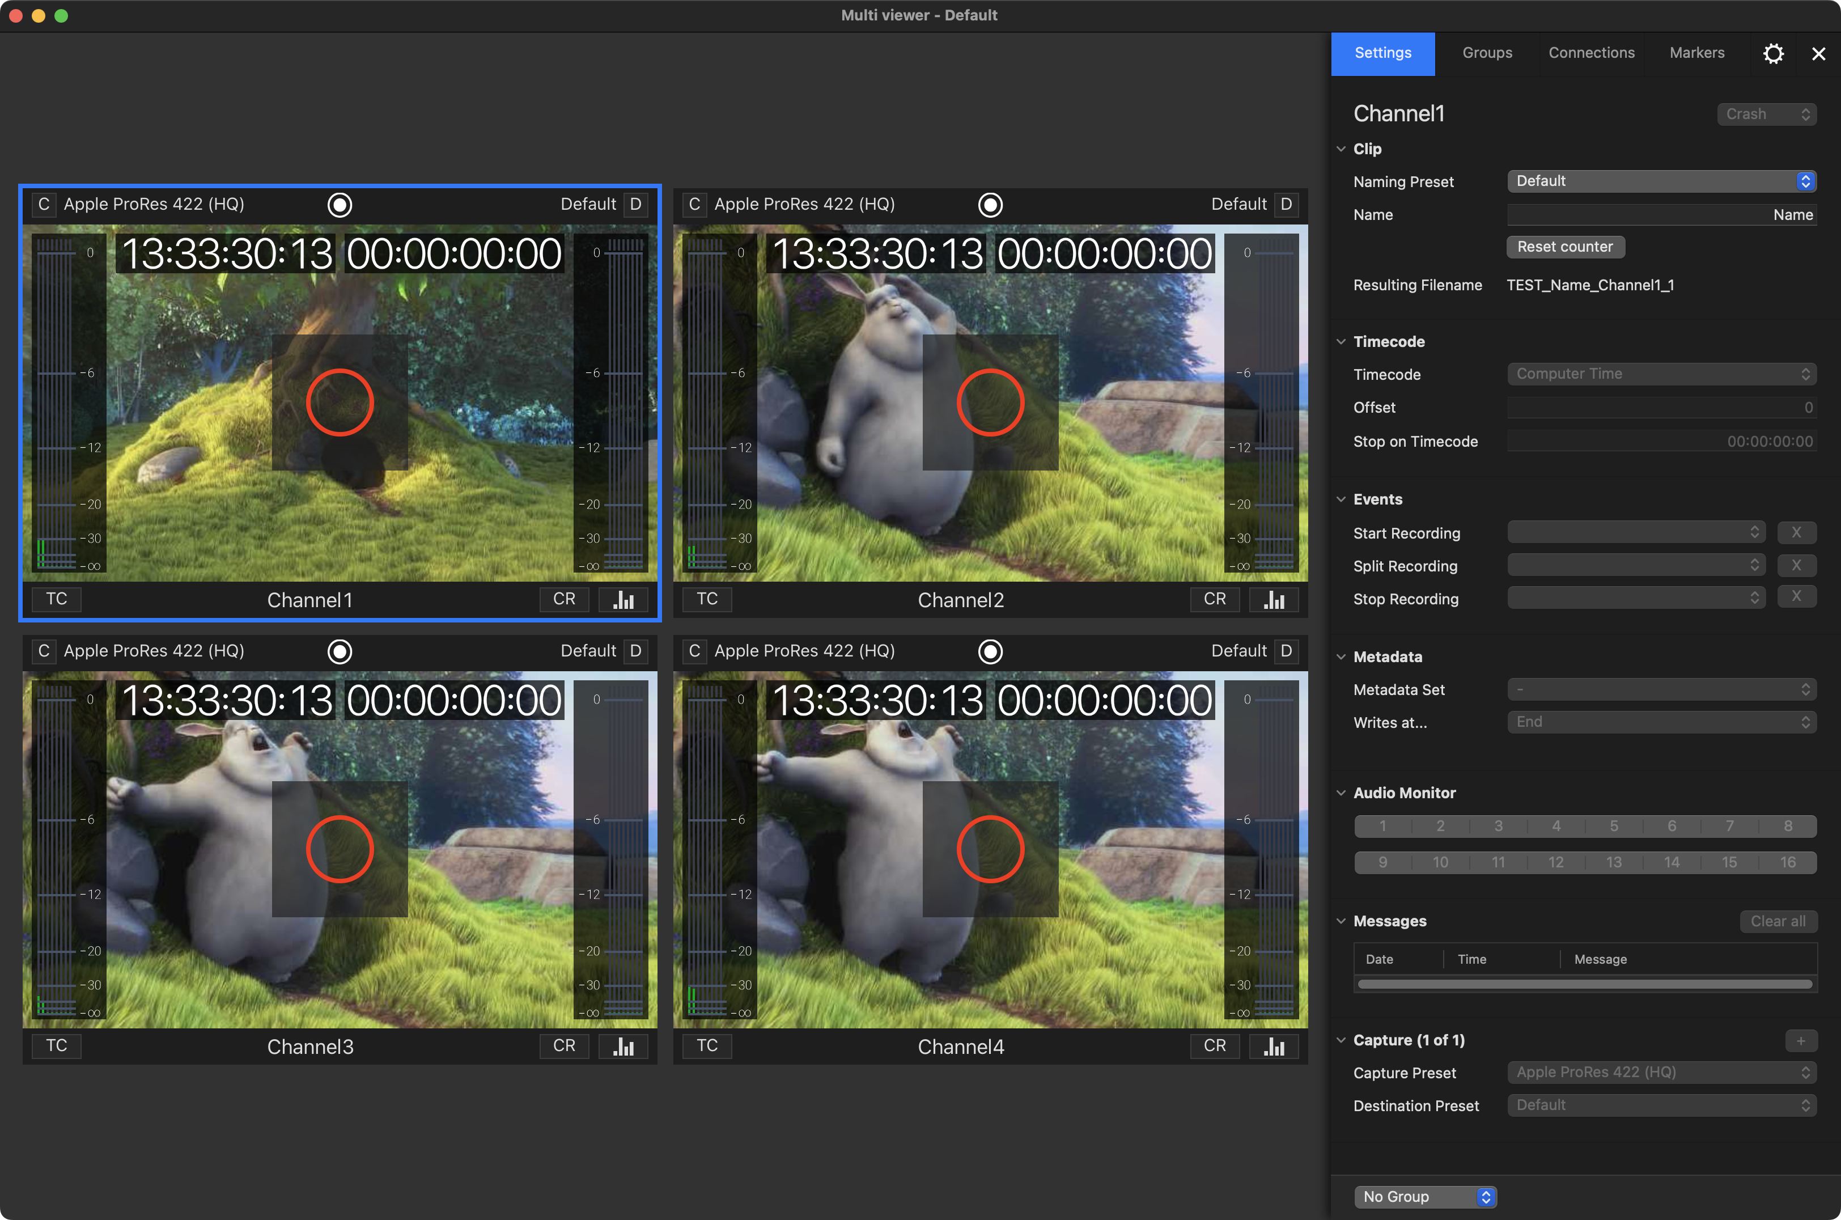1841x1220 pixels.
Task: Click the red record overlay on Channel3 video
Action: pos(340,849)
